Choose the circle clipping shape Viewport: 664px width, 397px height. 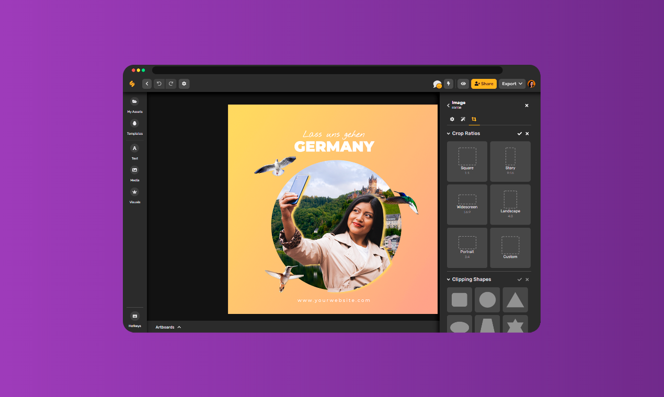point(487,300)
